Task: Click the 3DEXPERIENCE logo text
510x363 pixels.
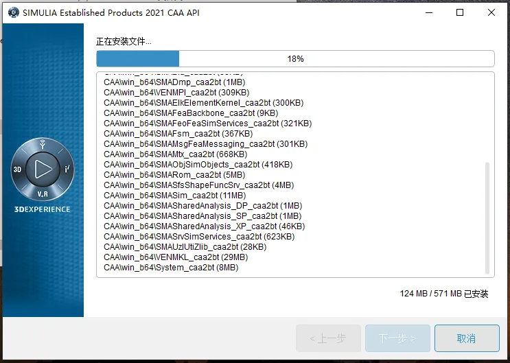Action: coord(43,209)
